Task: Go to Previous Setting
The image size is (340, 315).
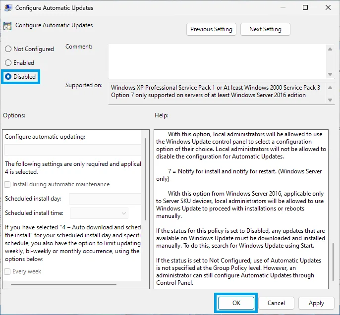Action: (x=211, y=29)
